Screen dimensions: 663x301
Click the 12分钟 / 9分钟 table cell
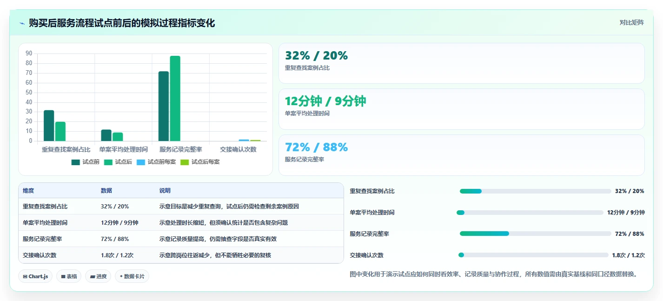click(119, 223)
